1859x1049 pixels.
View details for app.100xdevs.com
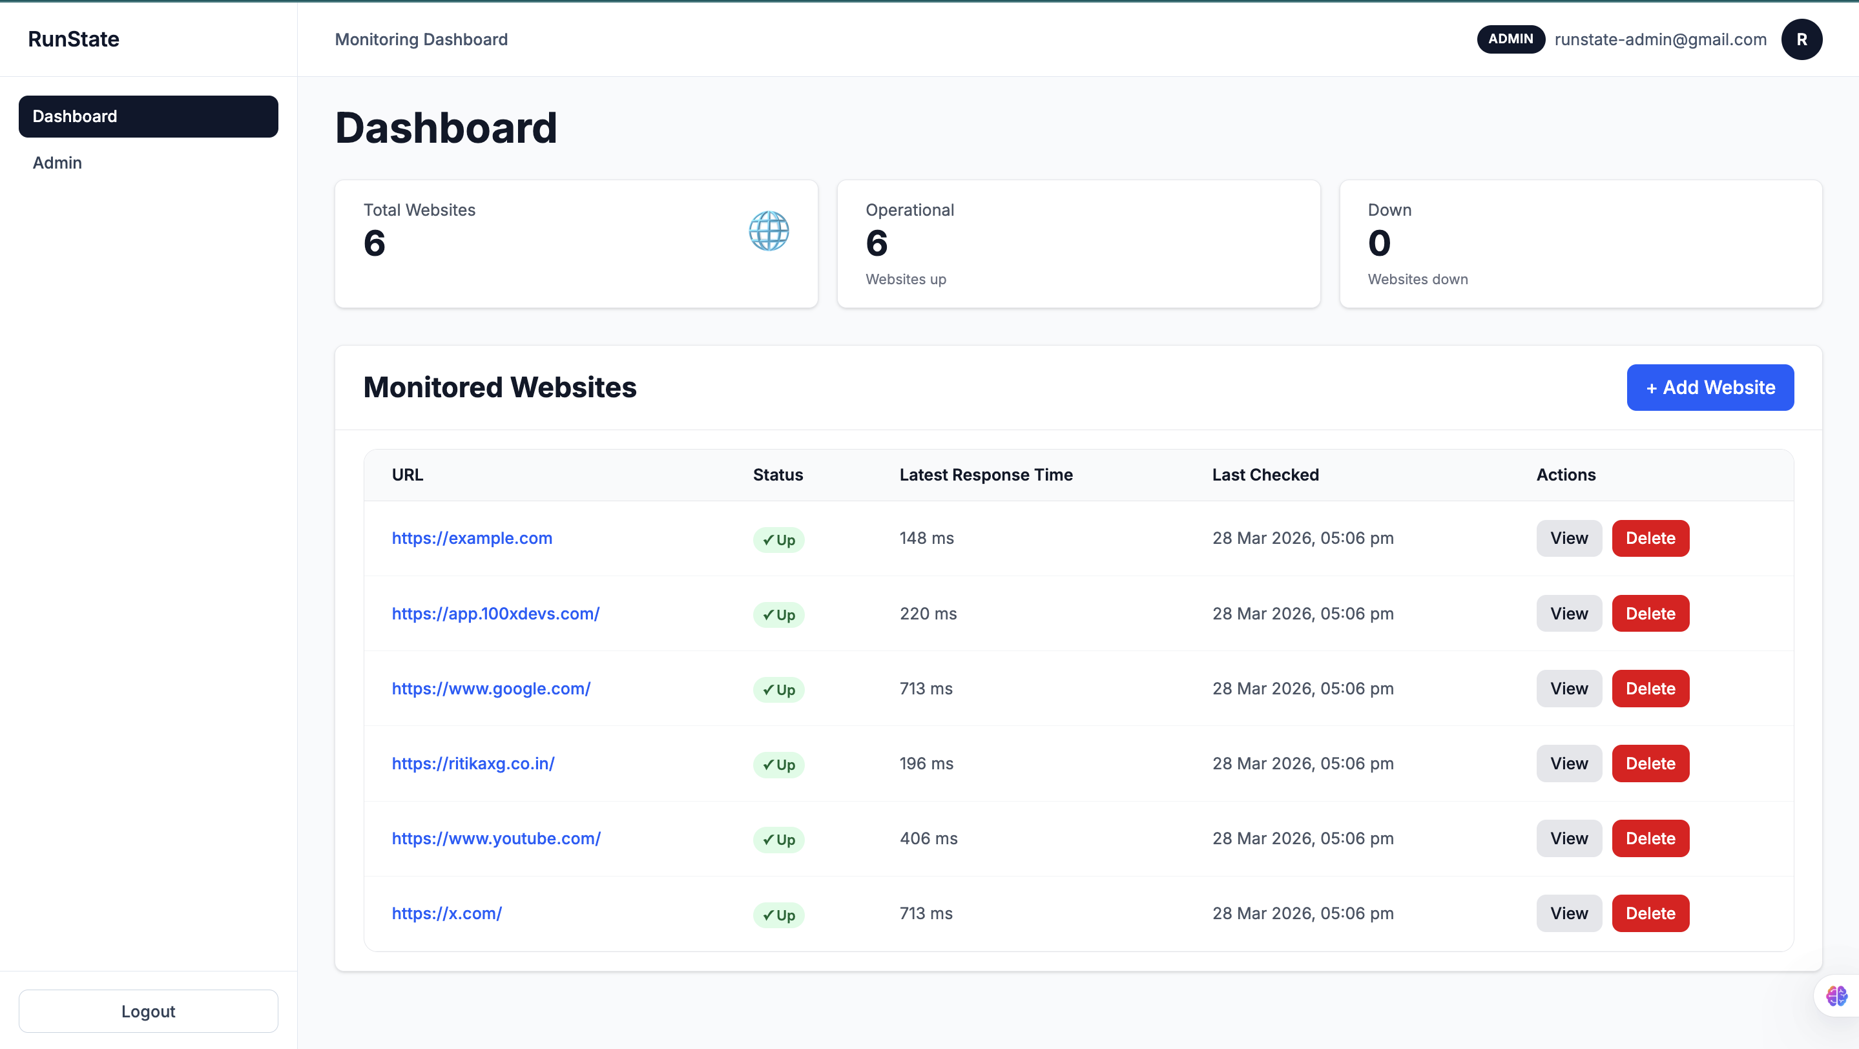tap(1569, 613)
